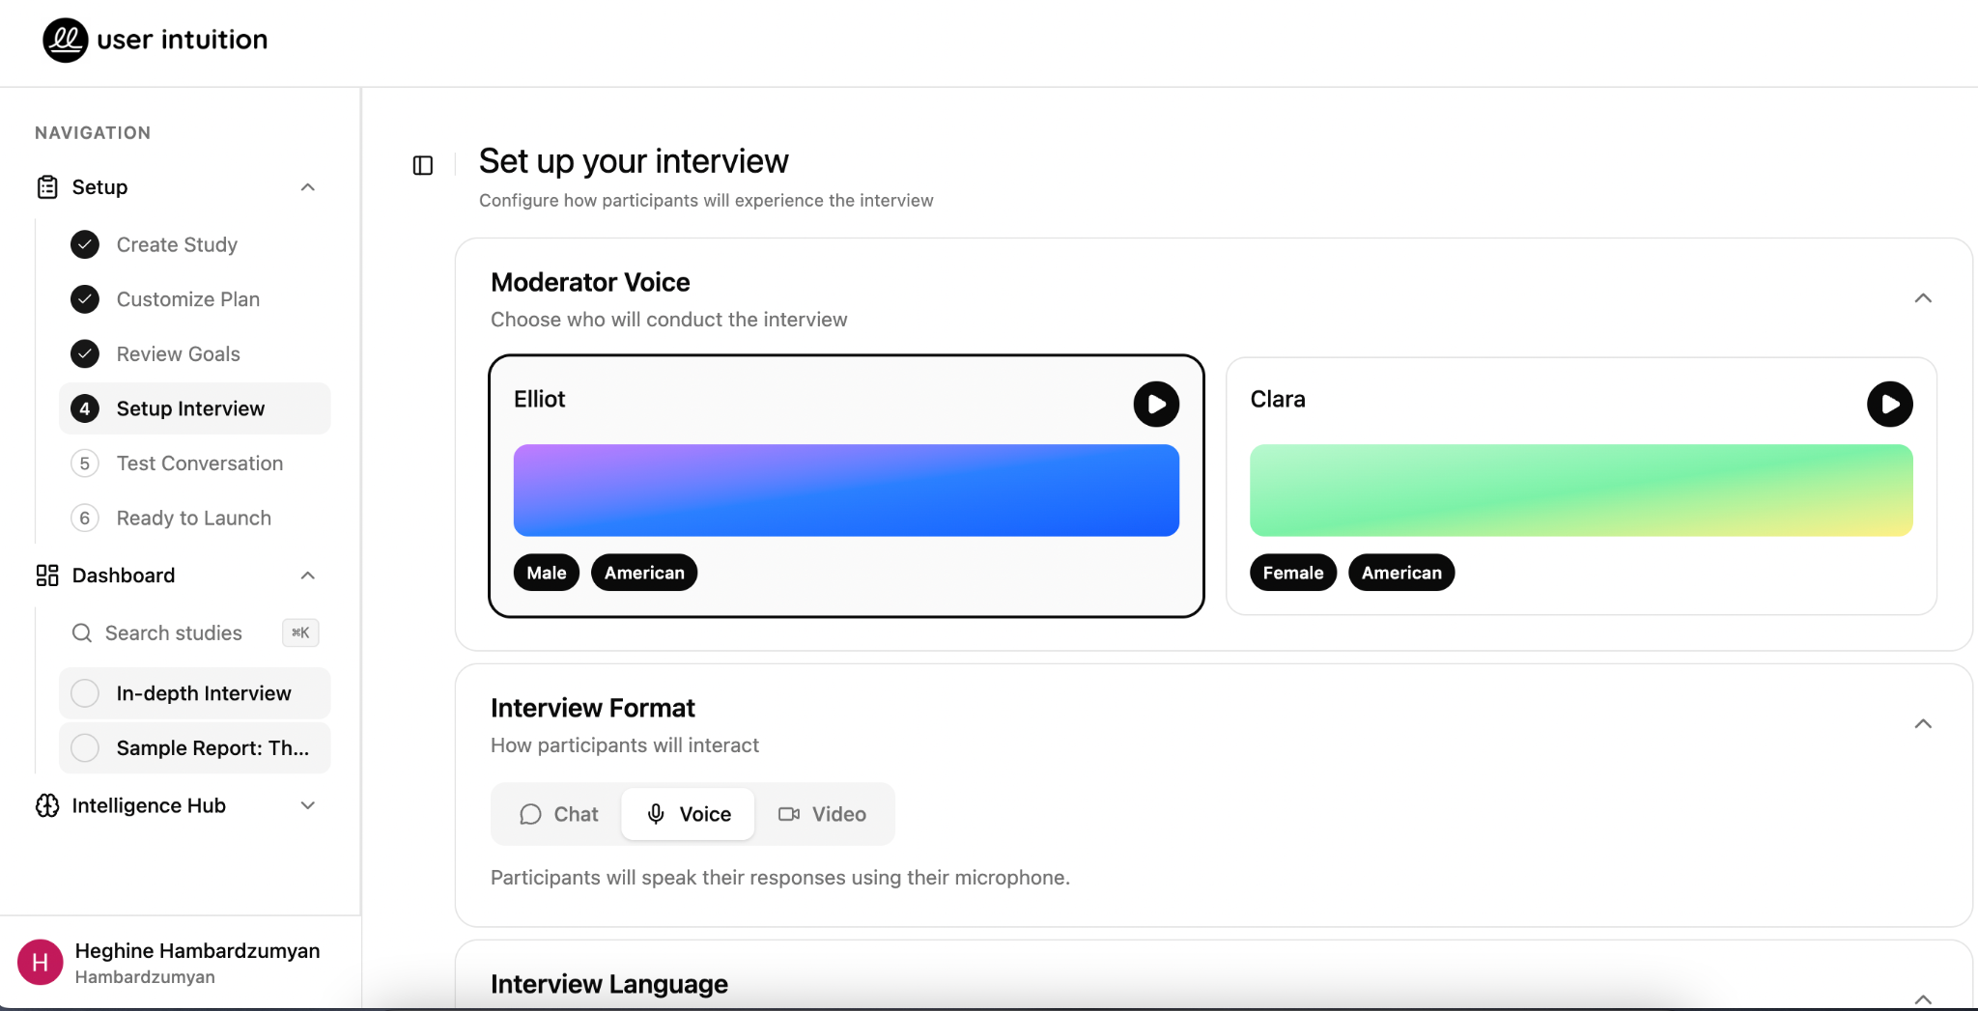Viewport: 1978px width, 1011px height.
Task: Click the ⌘K shortcut badge
Action: pyautogui.click(x=300, y=632)
